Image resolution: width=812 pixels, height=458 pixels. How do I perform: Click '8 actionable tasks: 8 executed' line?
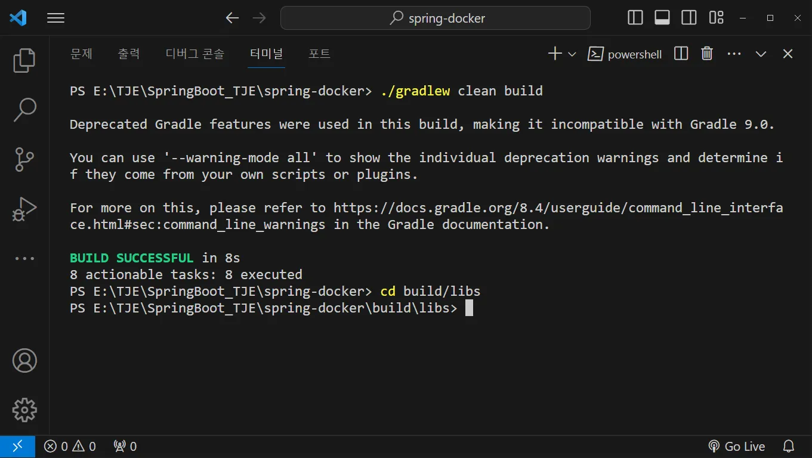click(186, 274)
